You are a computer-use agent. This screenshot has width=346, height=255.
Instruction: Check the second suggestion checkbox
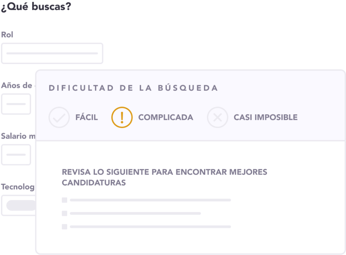[x=64, y=214]
